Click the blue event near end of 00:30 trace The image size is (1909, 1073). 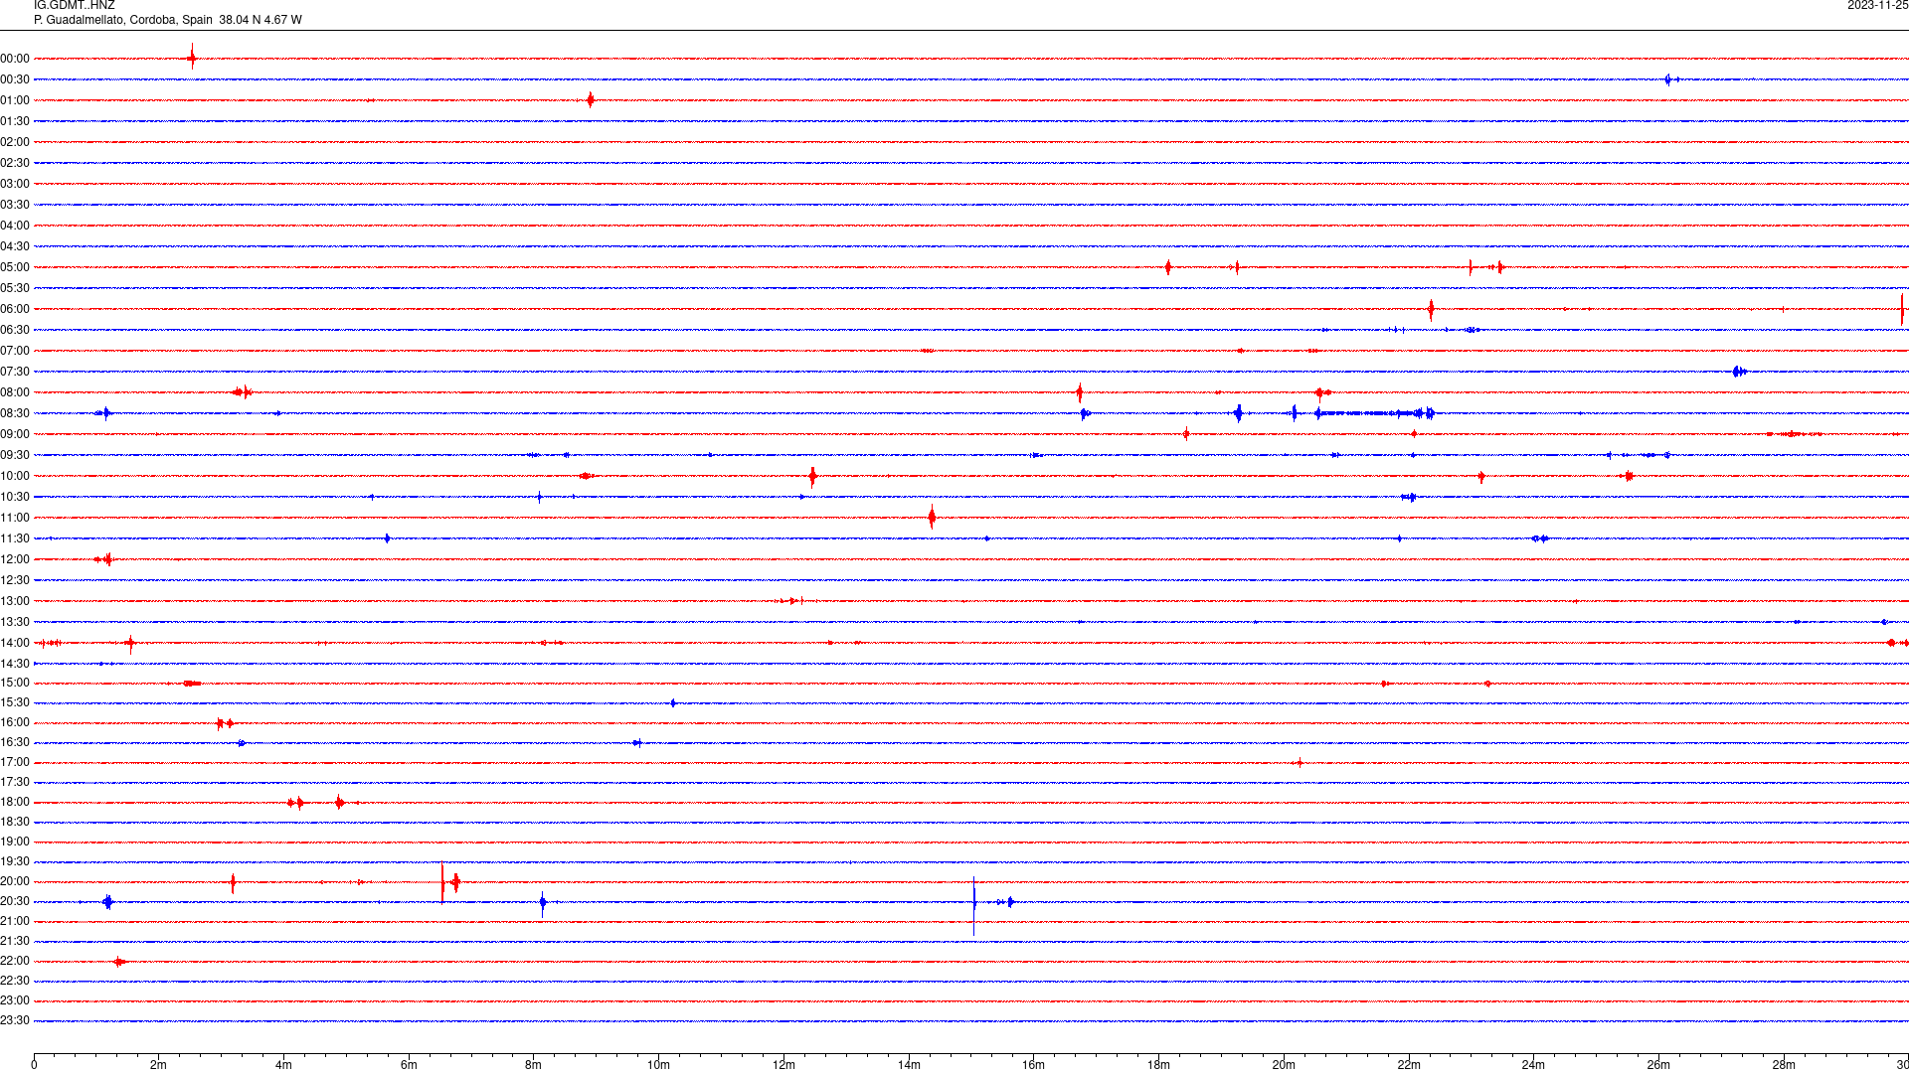1669,79
